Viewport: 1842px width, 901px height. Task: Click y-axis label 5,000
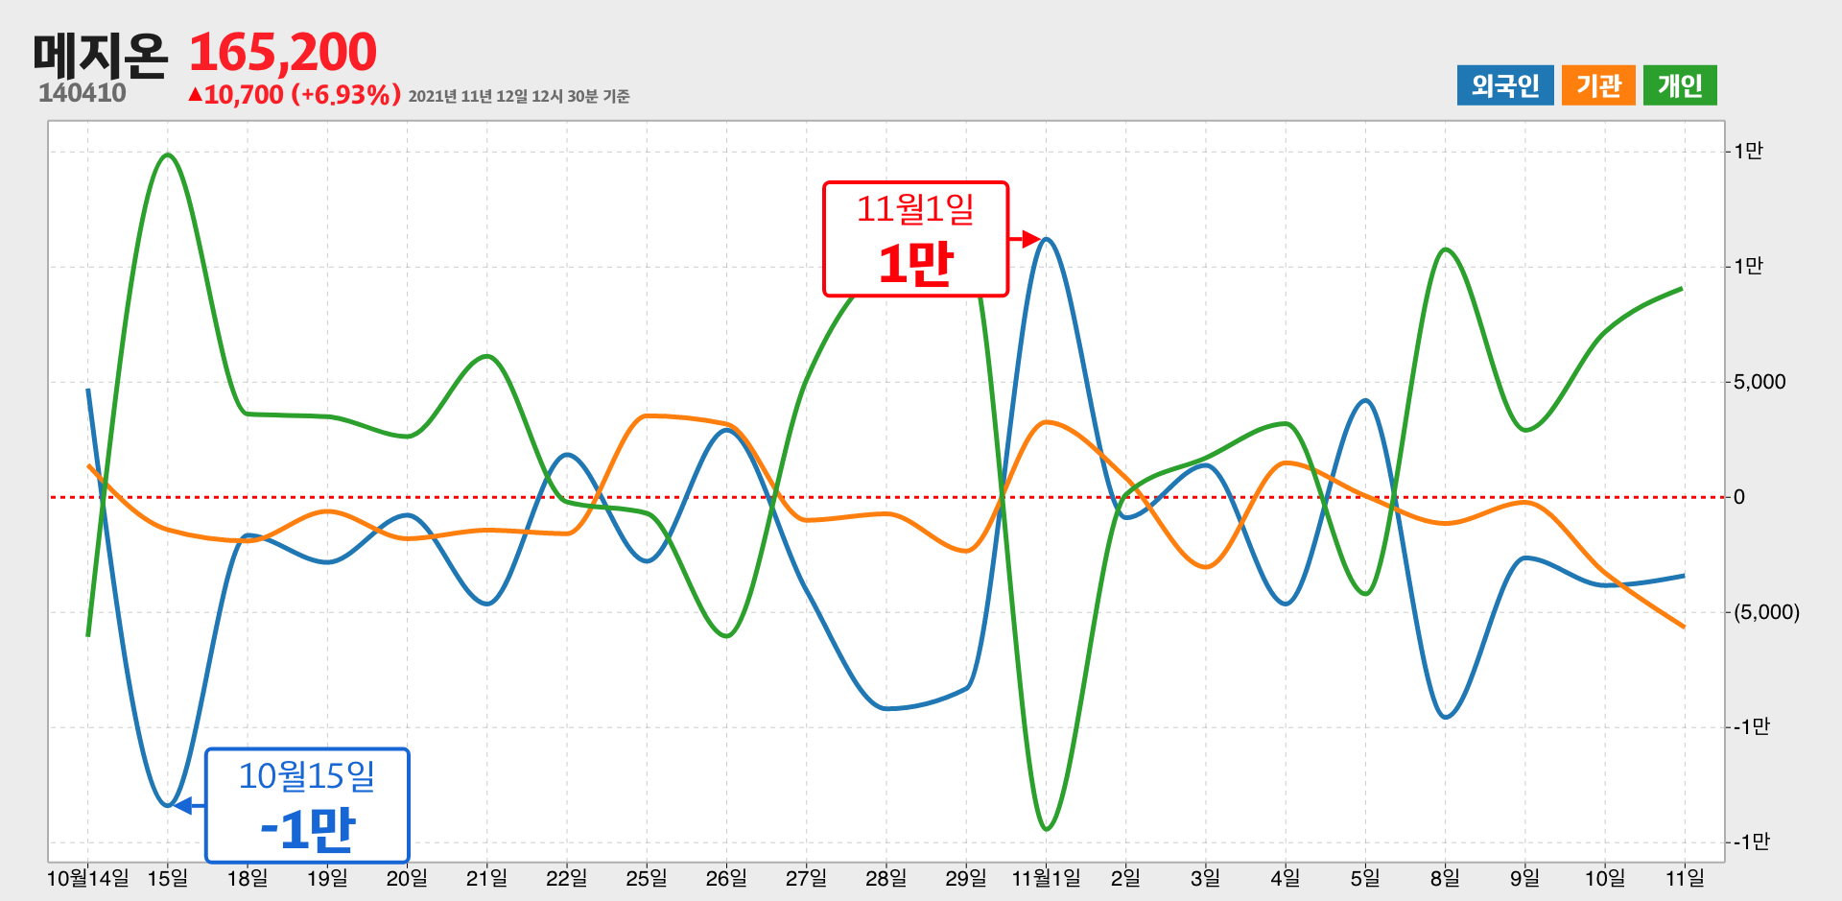[1759, 382]
